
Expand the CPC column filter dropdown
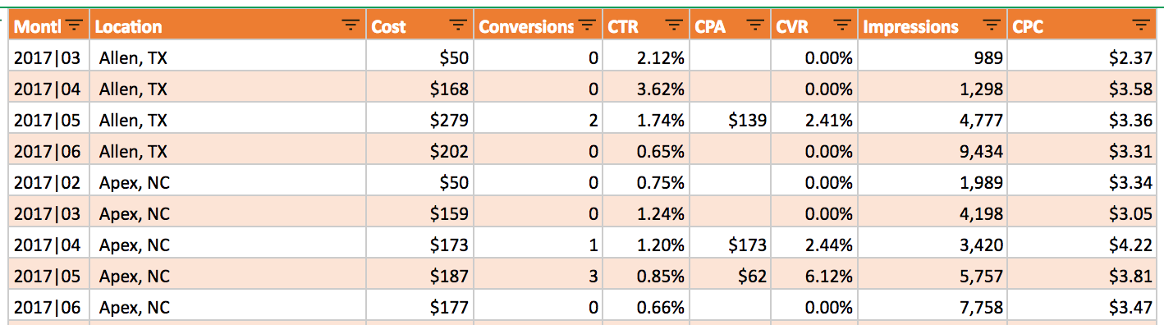pyautogui.click(x=1141, y=26)
